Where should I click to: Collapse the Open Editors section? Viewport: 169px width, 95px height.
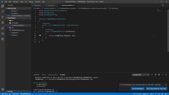pos(6,8)
